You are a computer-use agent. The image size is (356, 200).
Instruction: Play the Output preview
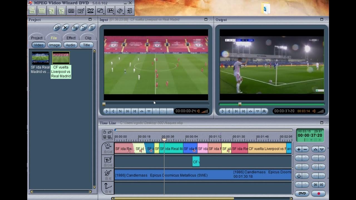222,111
